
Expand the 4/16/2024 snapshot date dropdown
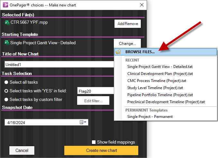(86, 122)
